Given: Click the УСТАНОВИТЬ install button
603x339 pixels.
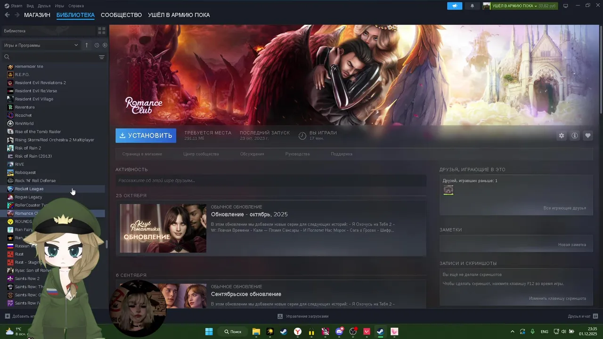Looking at the screenshot, I should [x=146, y=136].
